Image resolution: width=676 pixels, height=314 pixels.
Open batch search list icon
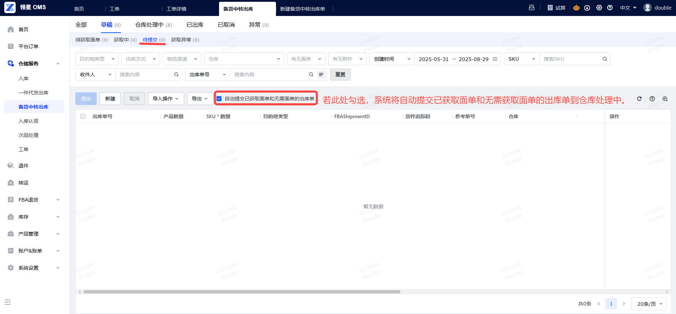(321, 75)
